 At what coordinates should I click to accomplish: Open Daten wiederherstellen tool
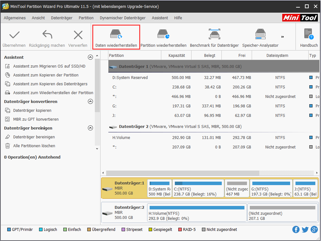116,37
